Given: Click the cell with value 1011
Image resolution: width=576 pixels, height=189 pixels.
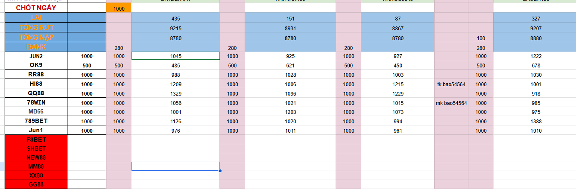Looking at the screenshot, I should pos(290,131).
